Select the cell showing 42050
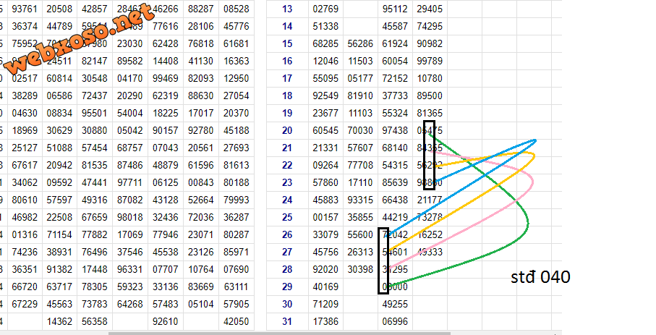Image resolution: width=656 pixels, height=335 pixels. point(236,320)
